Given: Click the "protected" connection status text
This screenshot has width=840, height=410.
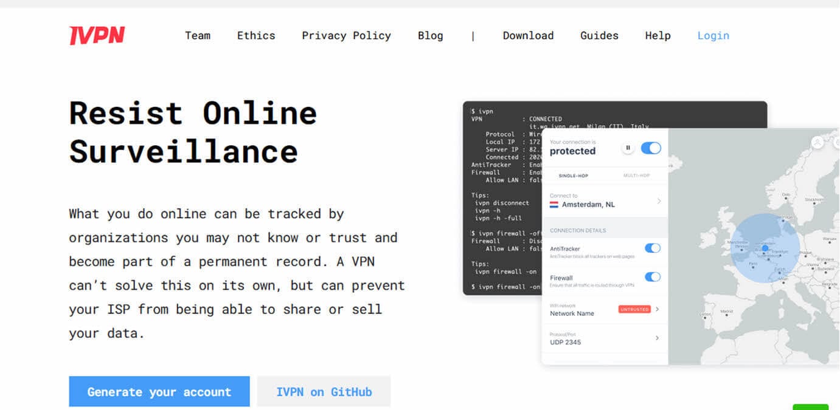Looking at the screenshot, I should [x=572, y=151].
